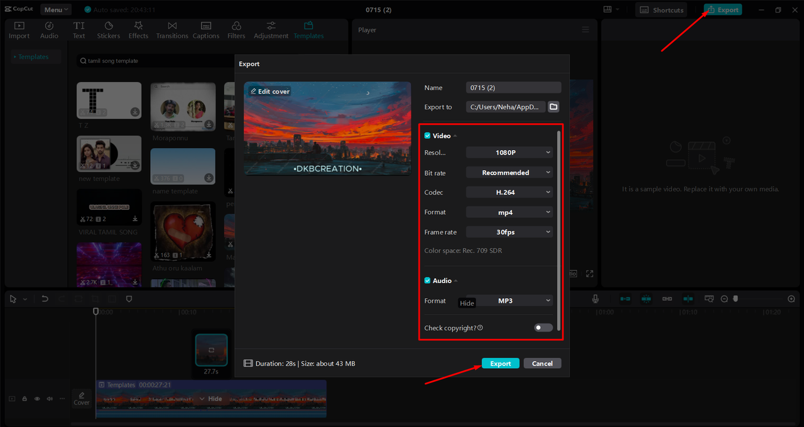Click Export button in the dialog
The image size is (804, 427).
[501, 364]
